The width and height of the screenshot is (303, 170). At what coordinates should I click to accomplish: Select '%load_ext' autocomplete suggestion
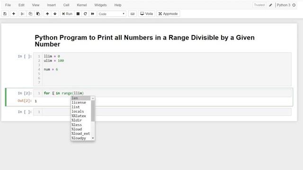click(x=81, y=134)
